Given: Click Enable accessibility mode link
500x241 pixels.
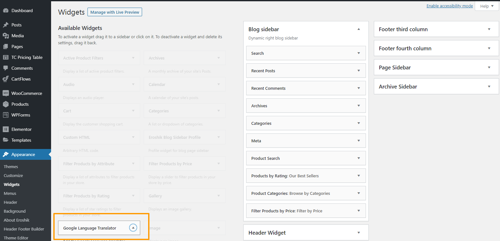Looking at the screenshot, I should tap(450, 6).
